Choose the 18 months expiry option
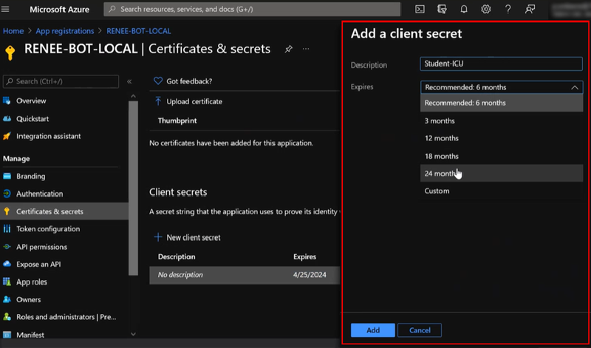Image resolution: width=591 pixels, height=348 pixels. coord(502,156)
